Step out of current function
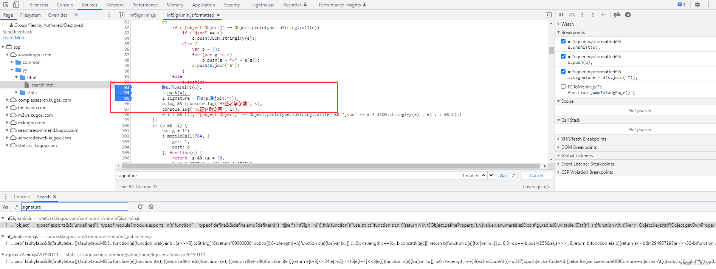 593,15
